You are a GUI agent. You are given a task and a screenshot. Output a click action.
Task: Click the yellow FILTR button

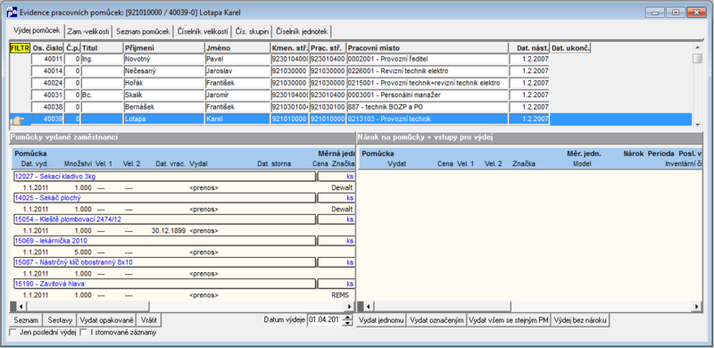click(20, 48)
